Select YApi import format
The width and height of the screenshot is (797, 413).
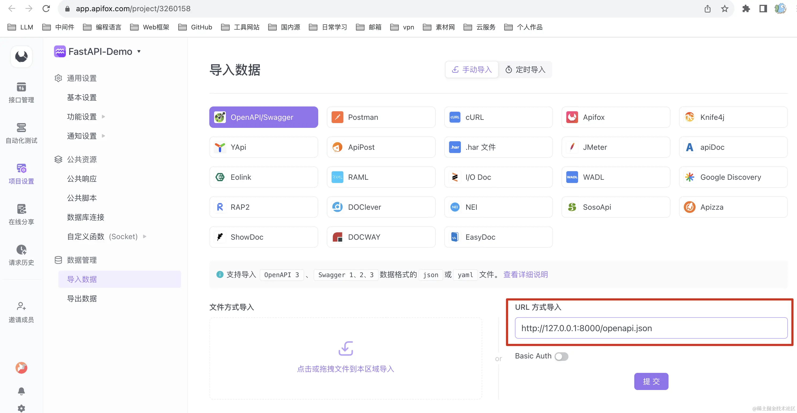[x=264, y=147]
